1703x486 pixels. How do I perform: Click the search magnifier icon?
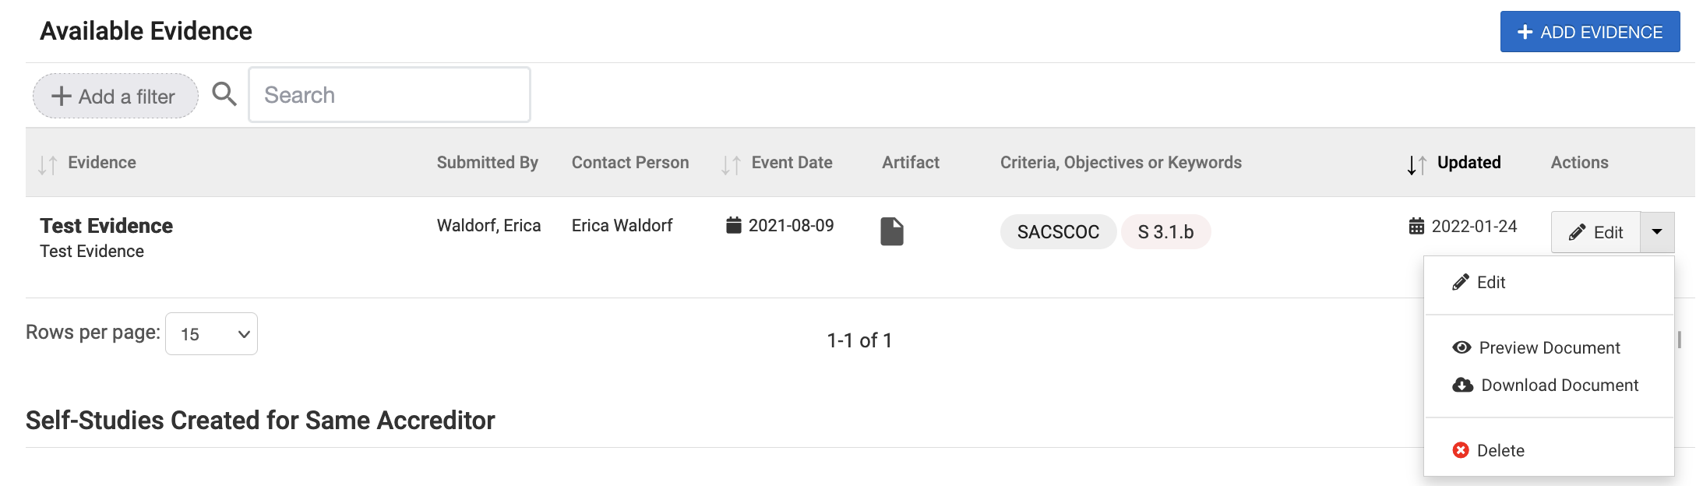(224, 94)
